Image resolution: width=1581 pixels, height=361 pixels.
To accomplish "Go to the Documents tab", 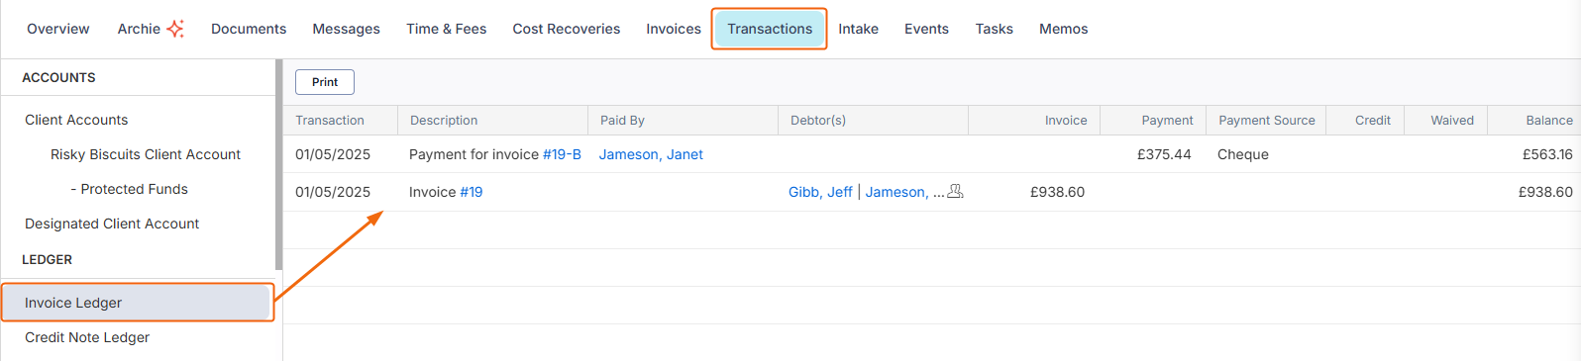I will pyautogui.click(x=249, y=29).
